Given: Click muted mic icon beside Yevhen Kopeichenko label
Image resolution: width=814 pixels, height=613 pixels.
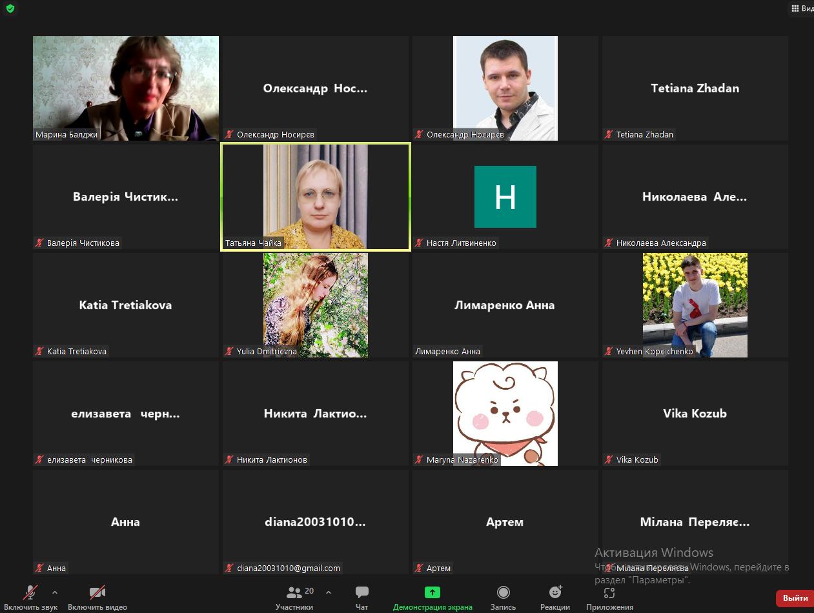Looking at the screenshot, I should (x=609, y=351).
